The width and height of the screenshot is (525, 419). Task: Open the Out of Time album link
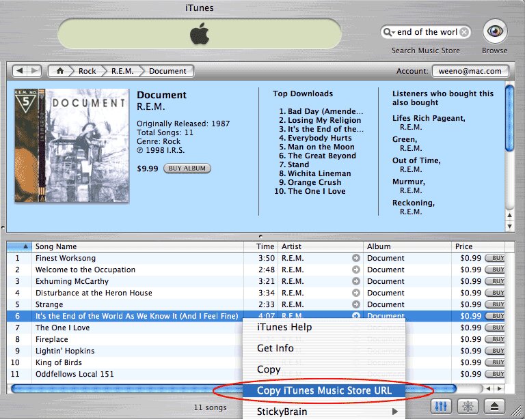tap(416, 160)
